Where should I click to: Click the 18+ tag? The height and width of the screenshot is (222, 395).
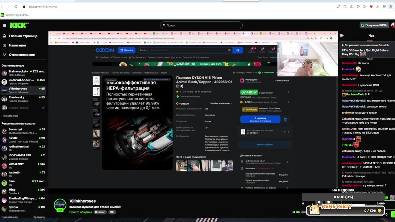coord(112,212)
